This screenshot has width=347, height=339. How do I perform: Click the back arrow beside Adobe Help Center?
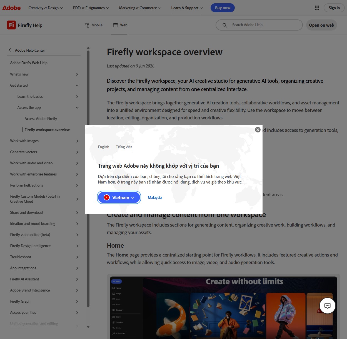[x=10, y=50]
